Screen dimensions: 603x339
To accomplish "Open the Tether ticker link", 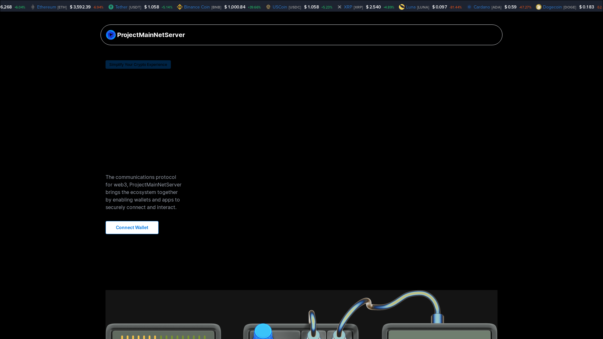I will click(x=121, y=7).
